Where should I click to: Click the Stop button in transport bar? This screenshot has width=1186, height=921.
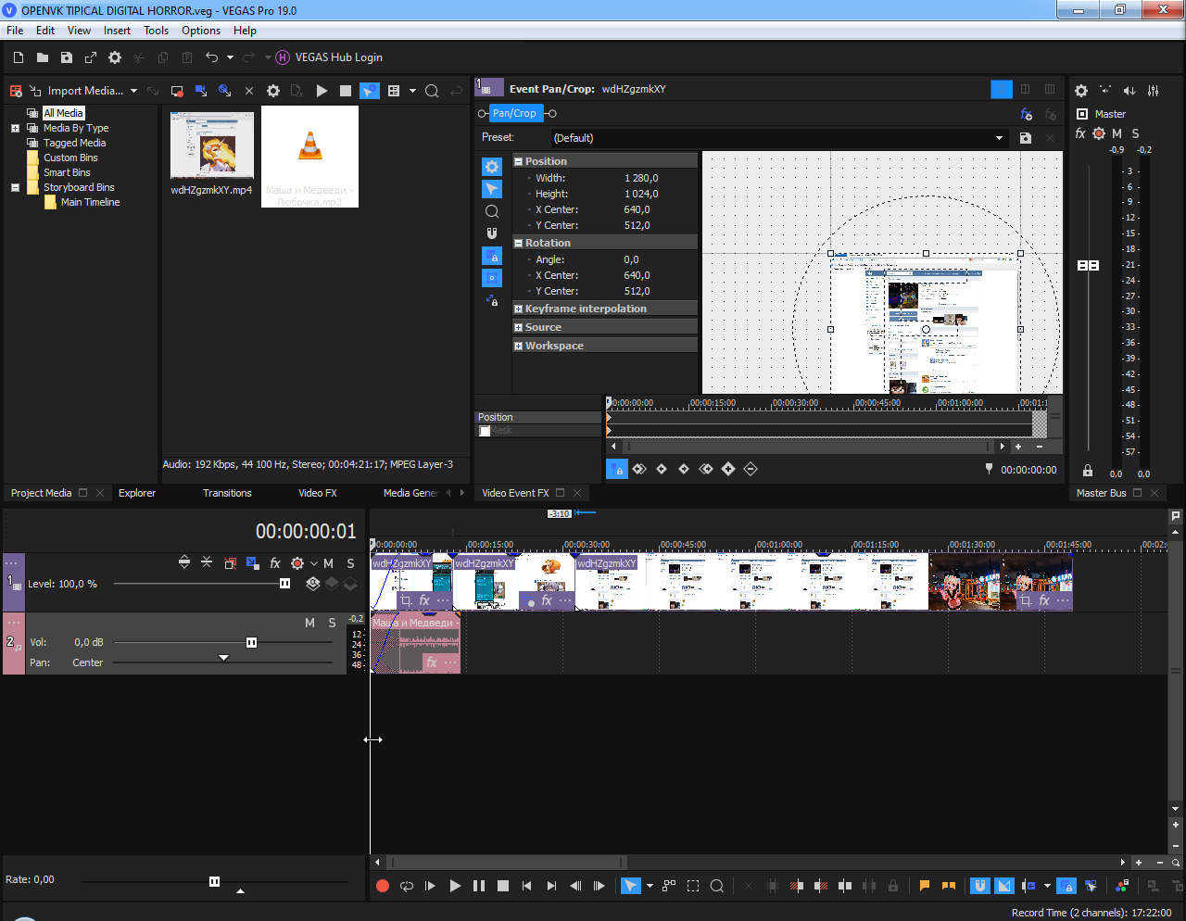[x=503, y=886]
